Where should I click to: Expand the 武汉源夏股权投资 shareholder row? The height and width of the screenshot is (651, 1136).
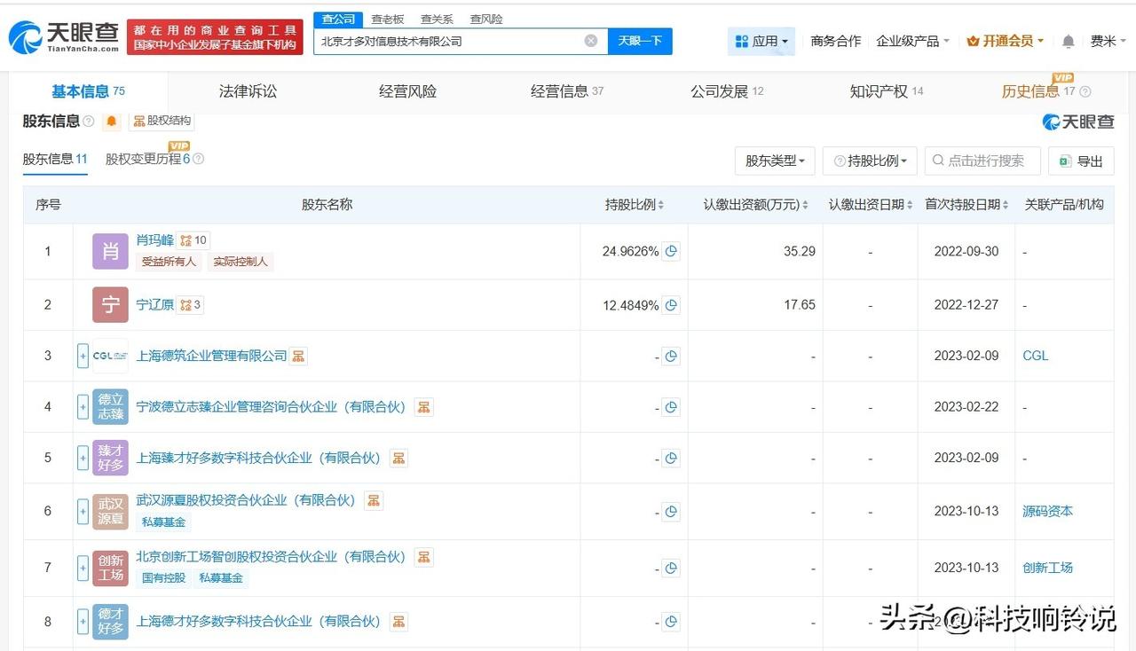point(83,512)
